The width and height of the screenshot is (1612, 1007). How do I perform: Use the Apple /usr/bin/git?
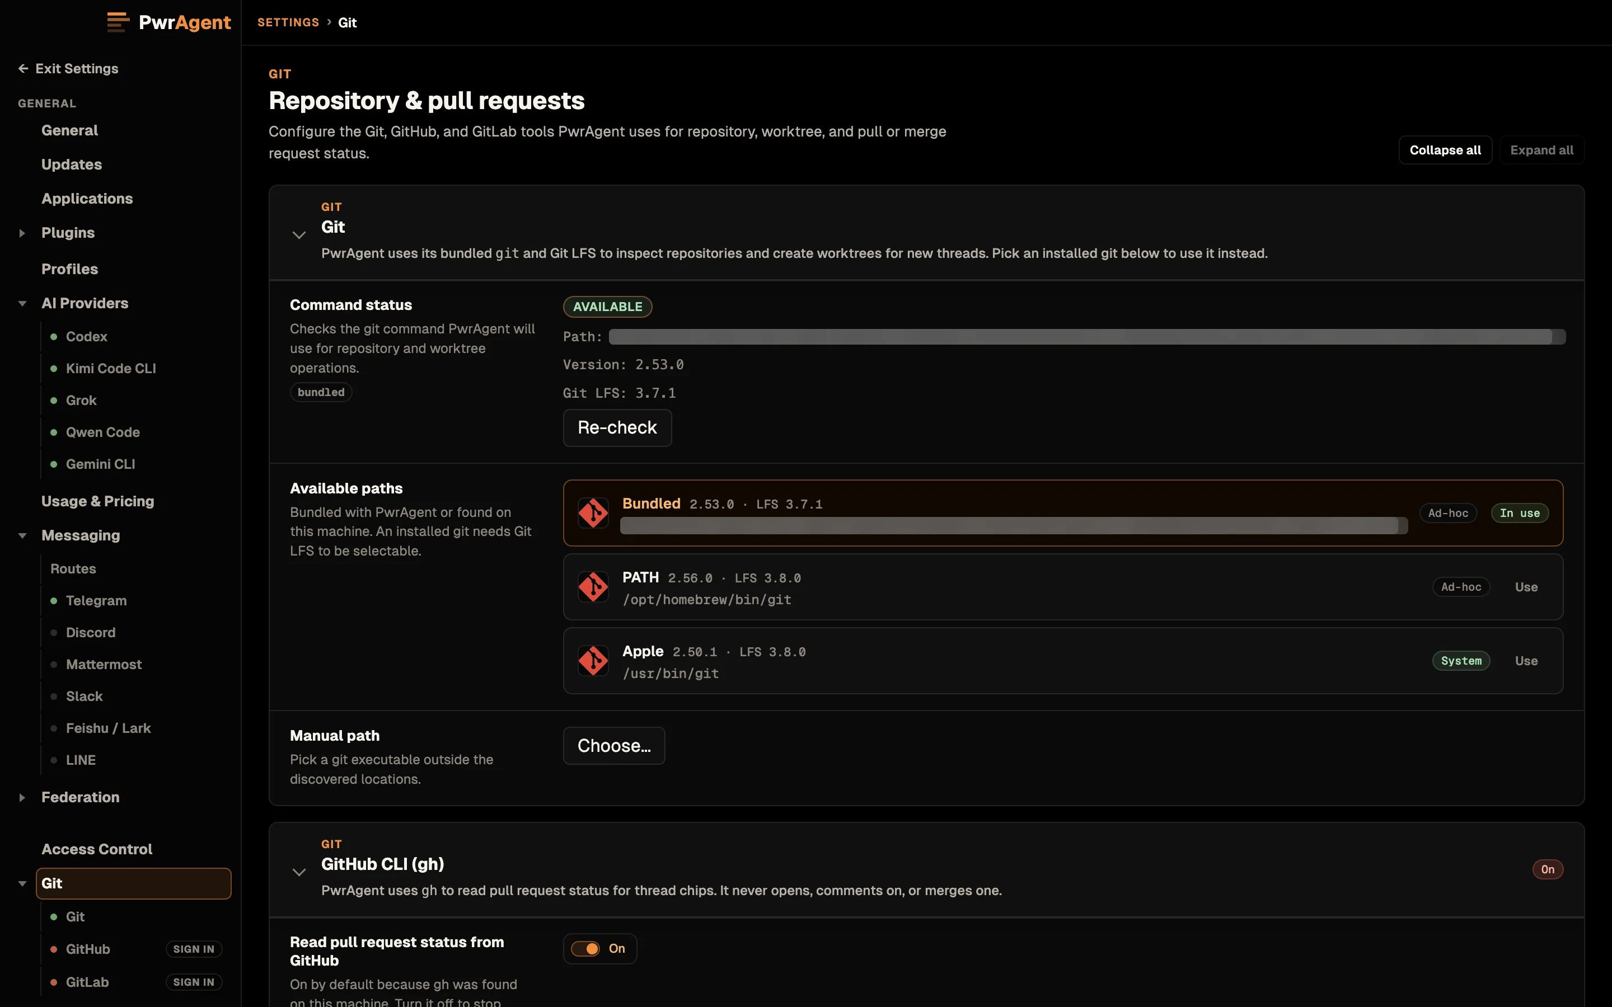point(1526,661)
